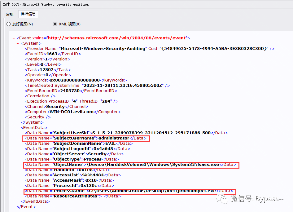Click the Version 1 line
The width and height of the screenshot is (293, 212).
tap(47, 59)
